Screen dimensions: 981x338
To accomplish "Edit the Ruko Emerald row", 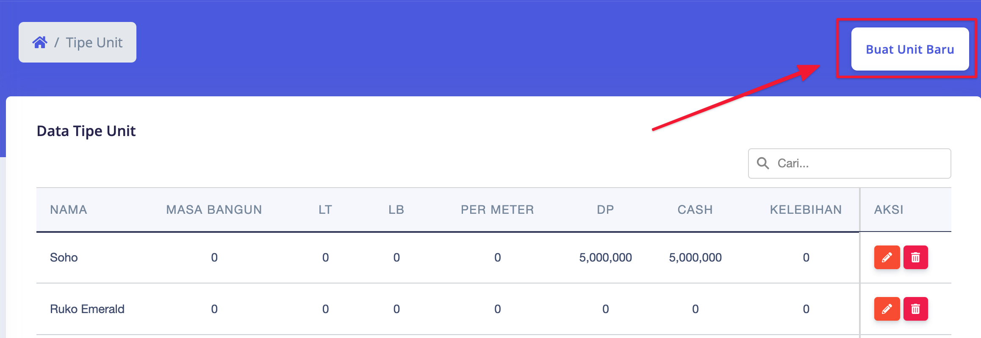I will pos(887,309).
